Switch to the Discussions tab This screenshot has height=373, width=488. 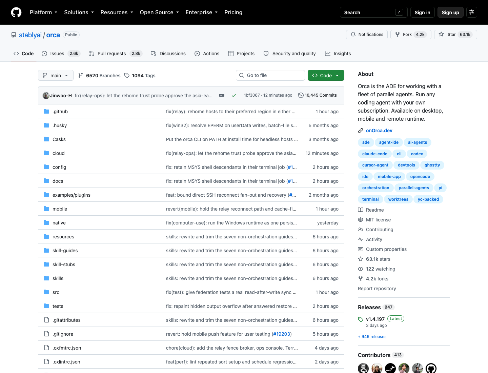tap(168, 54)
